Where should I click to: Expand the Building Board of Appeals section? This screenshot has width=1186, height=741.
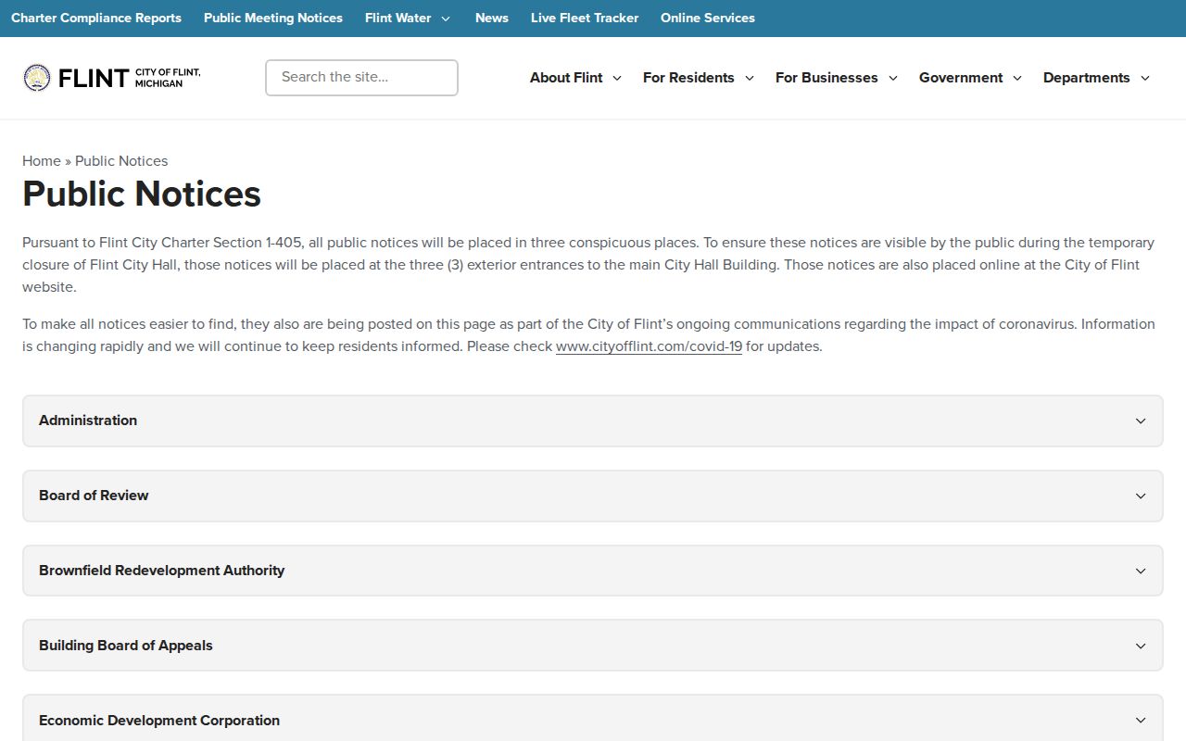click(593, 646)
